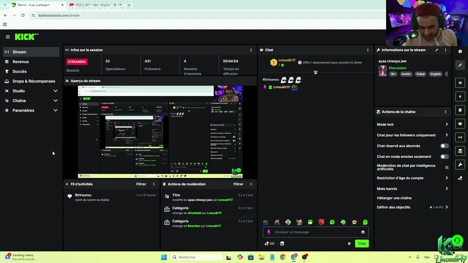
Task: Click the microphone icon in chat input
Action: pyautogui.click(x=269, y=232)
